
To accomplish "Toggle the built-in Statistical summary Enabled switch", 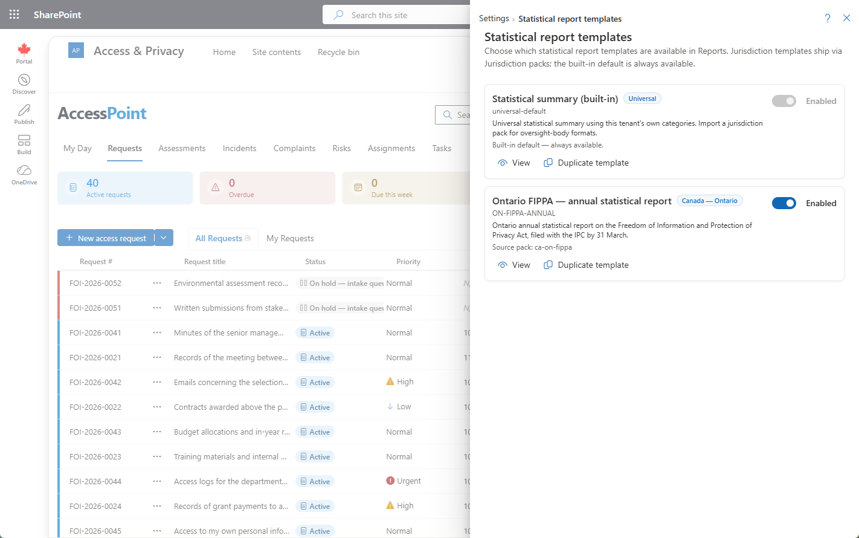I will [784, 101].
